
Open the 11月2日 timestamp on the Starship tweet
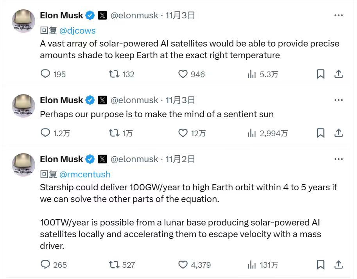pos(180,159)
